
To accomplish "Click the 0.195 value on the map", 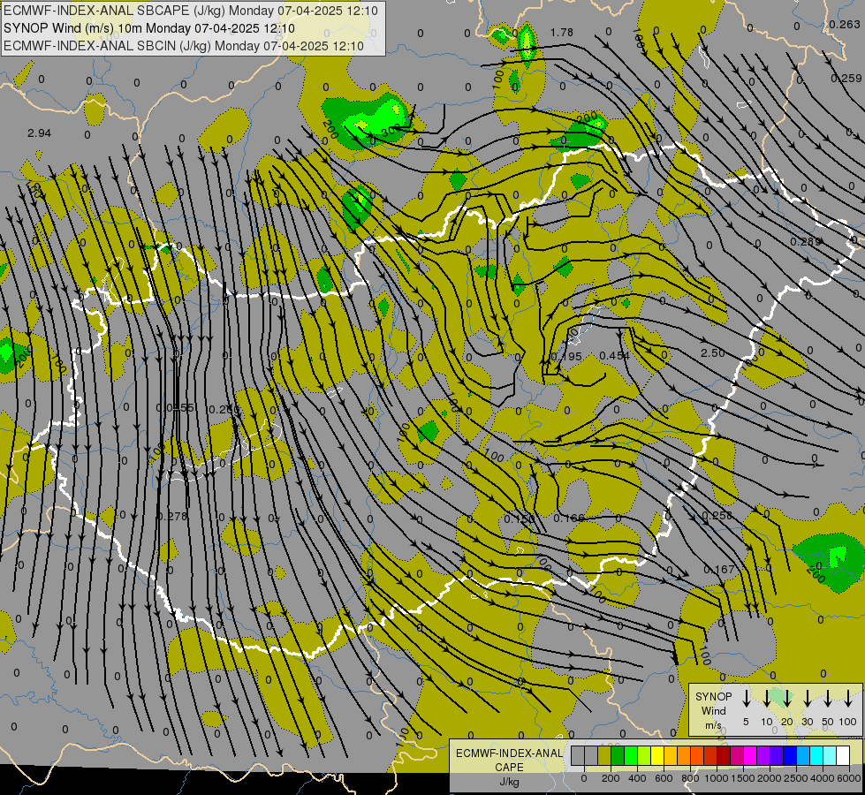I will pyautogui.click(x=566, y=356).
